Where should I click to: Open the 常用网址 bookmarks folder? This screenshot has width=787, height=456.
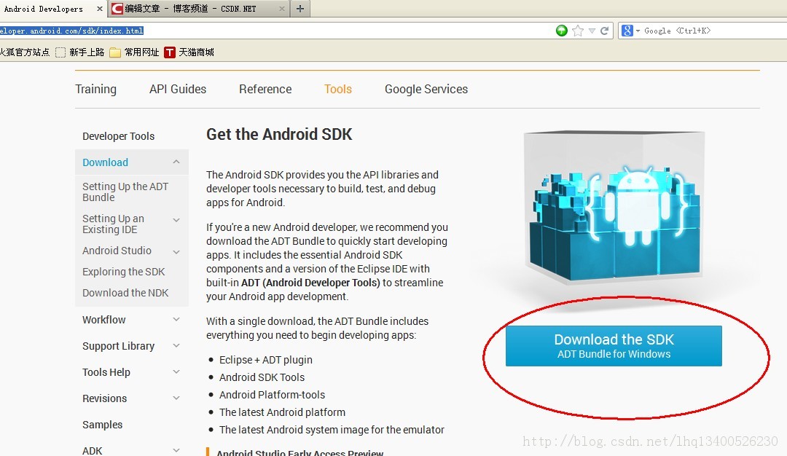tap(134, 52)
